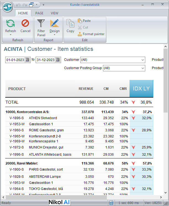Click the 1 sec 690 ms timing text
The height and width of the screenshot is (206, 169).
pyautogui.click(x=128, y=203)
